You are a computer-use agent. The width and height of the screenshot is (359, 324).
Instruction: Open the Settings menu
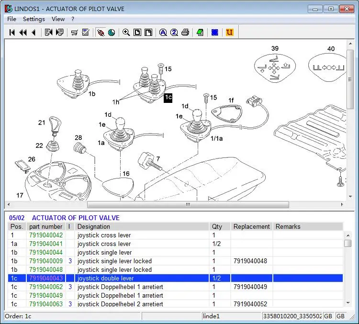(34, 19)
